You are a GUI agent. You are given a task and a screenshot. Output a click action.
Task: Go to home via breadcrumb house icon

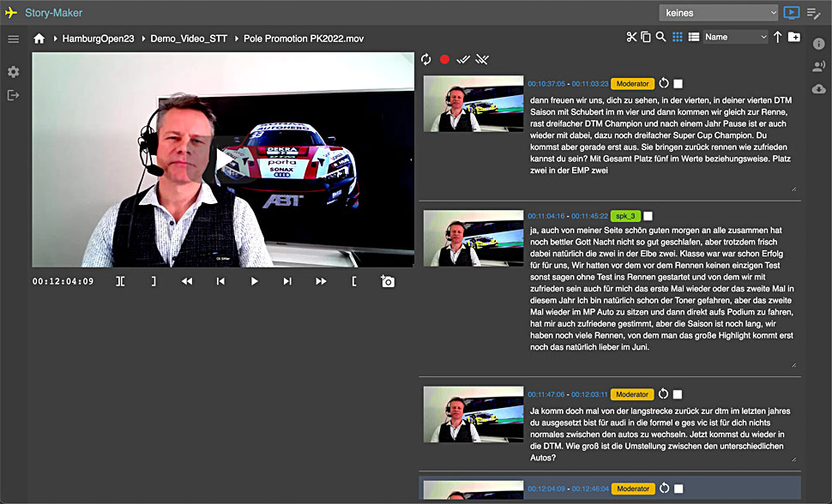point(39,39)
